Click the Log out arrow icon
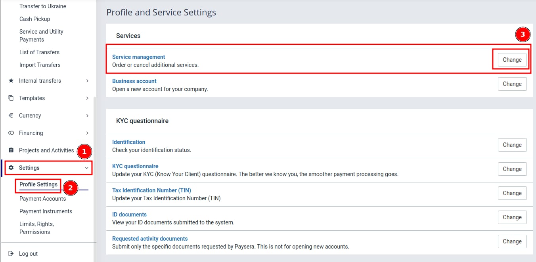Screen dimensions: 536x262 [11, 254]
